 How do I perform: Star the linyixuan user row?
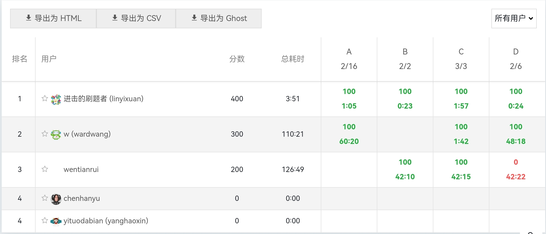tap(45, 98)
